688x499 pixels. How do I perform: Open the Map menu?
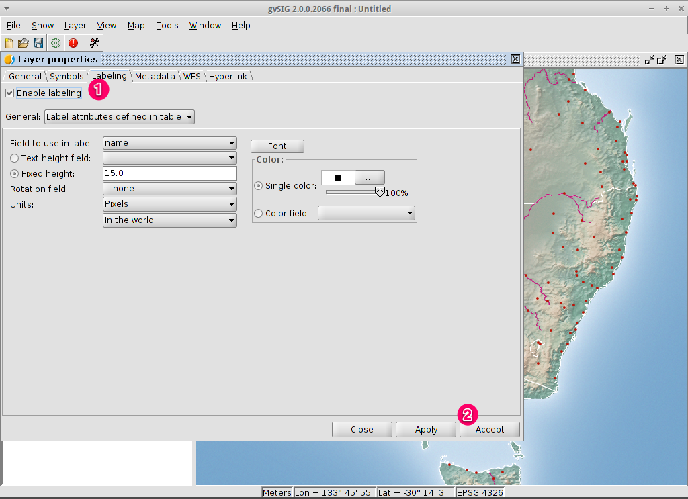point(136,26)
